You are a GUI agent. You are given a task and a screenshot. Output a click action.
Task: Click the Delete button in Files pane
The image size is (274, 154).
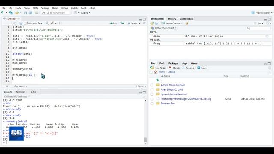tap(174, 68)
